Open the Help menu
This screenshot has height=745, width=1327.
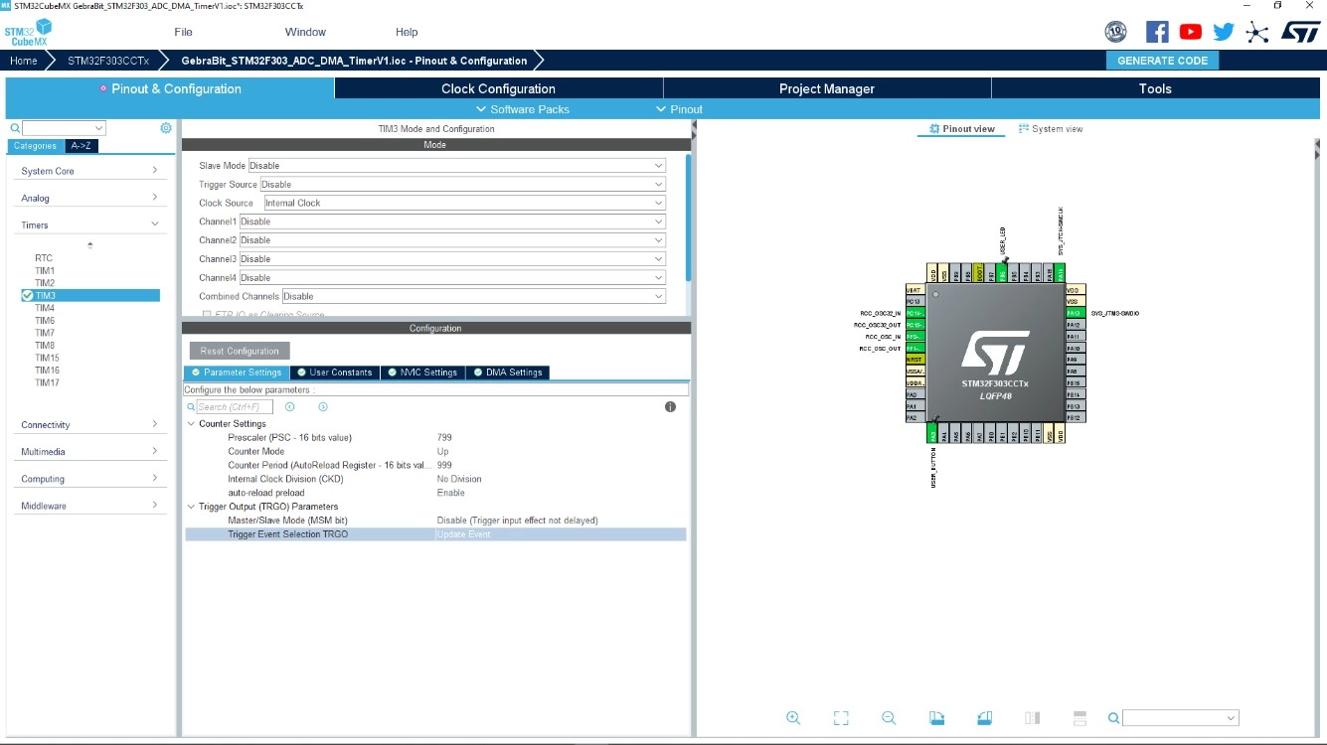point(407,32)
